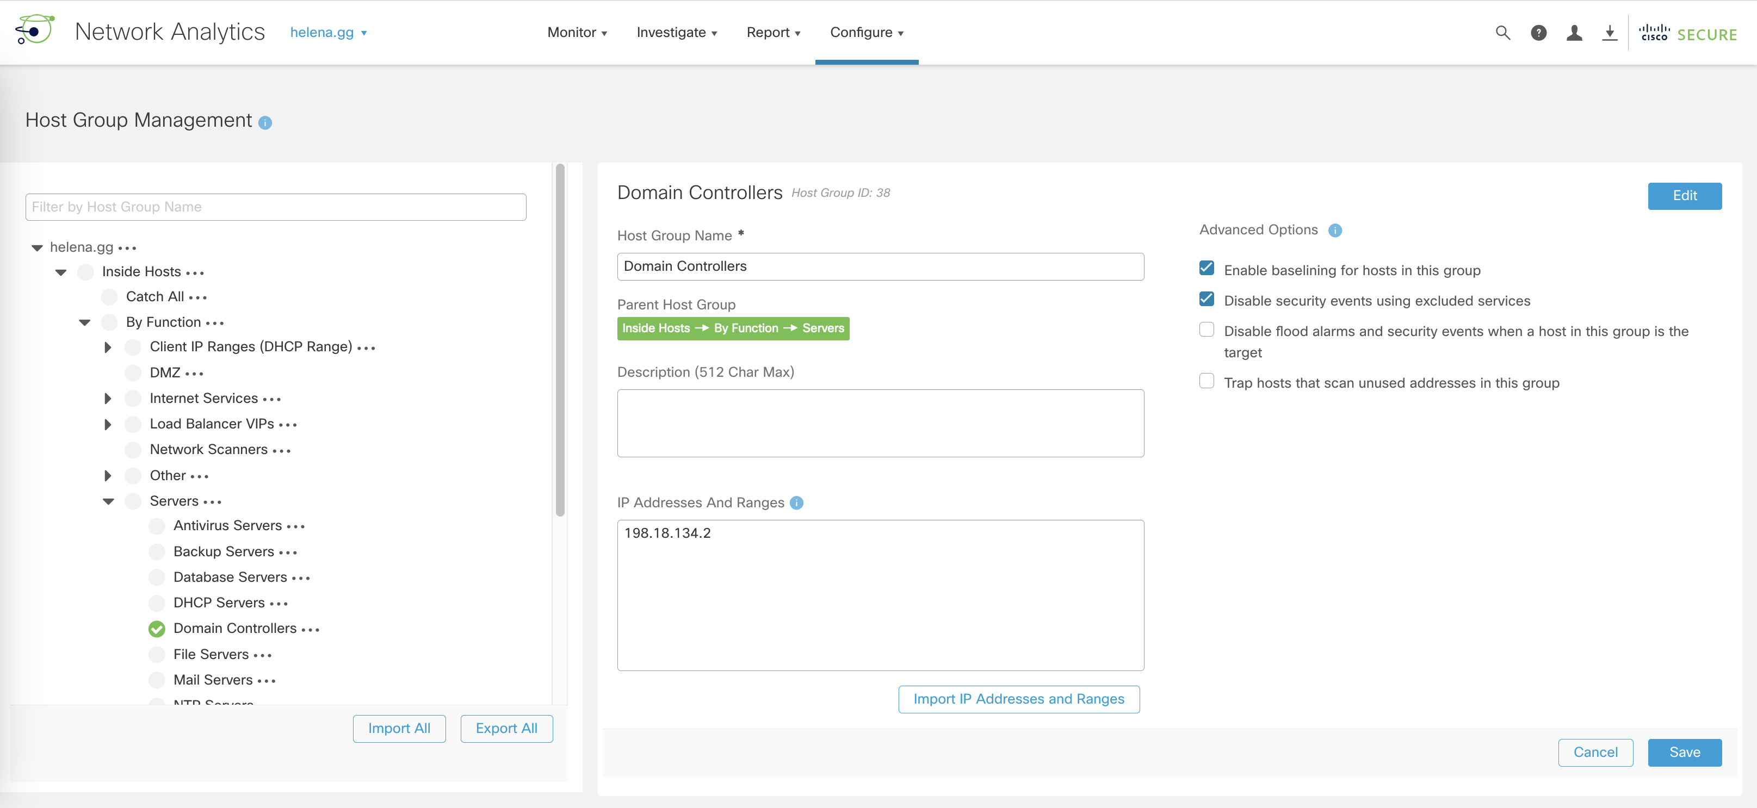1757x808 pixels.
Task: Click the download arrow icon
Action: coord(1609,33)
